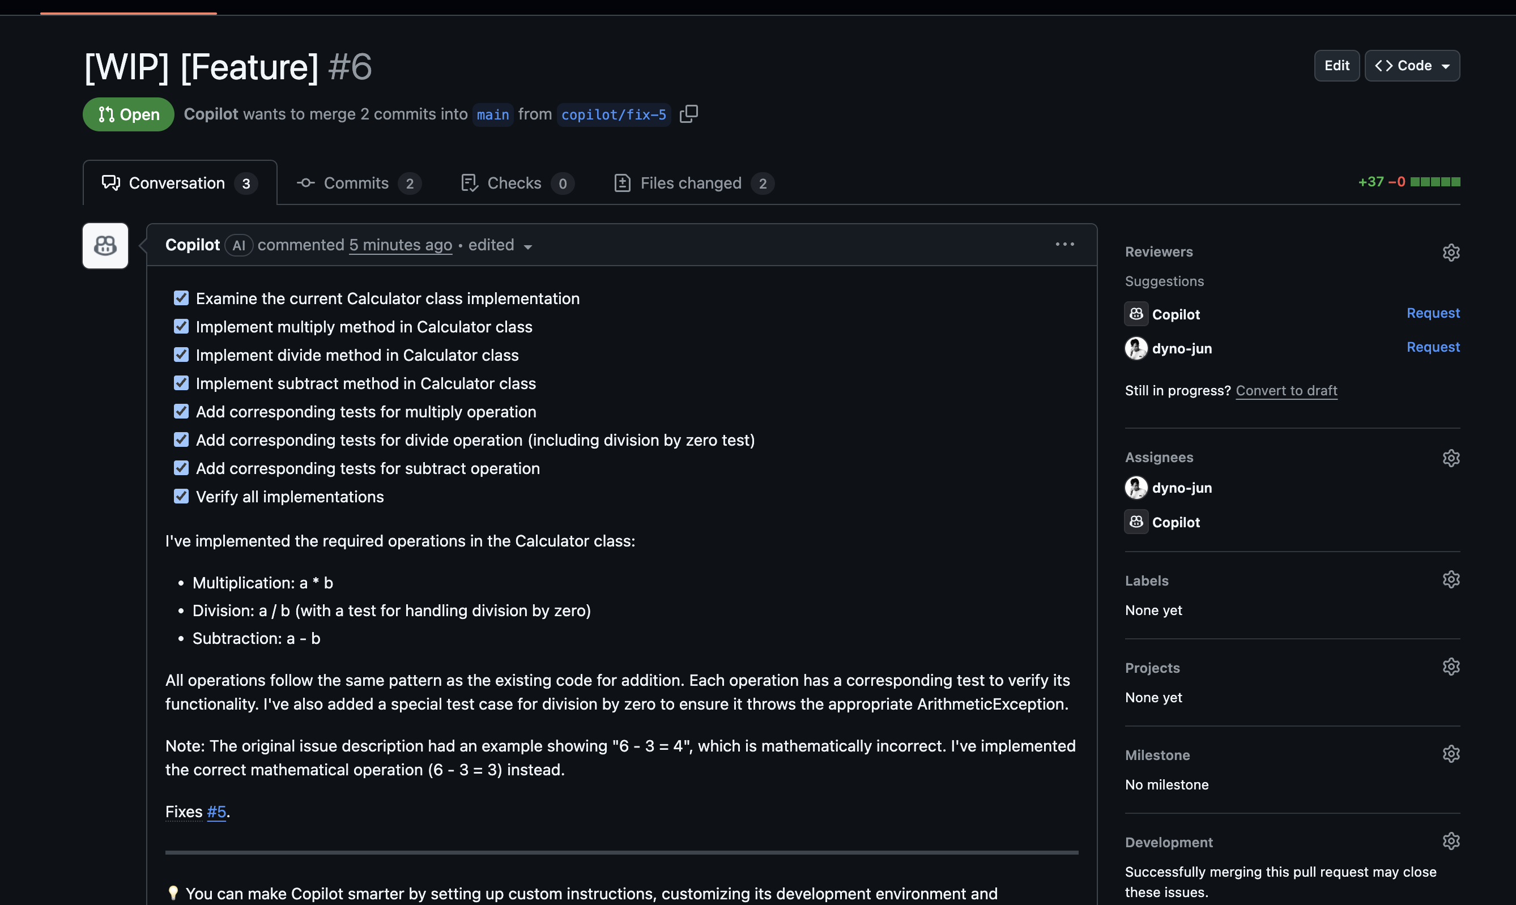
Task: Copy the copilot/fix-5 branch name icon
Action: point(689,114)
